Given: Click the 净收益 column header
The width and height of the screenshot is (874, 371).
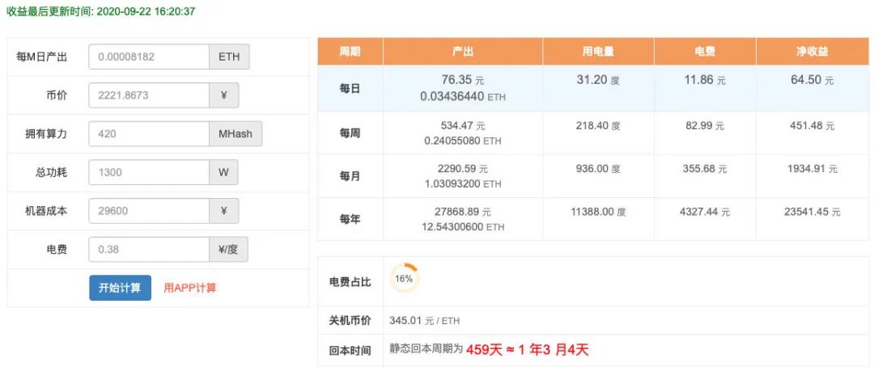Looking at the screenshot, I should [x=812, y=52].
